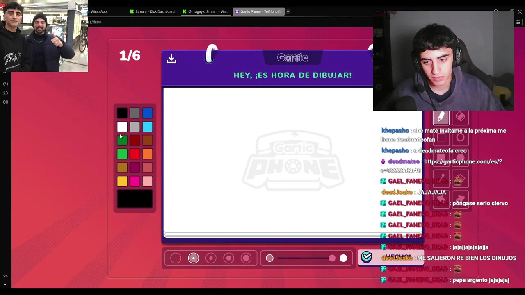Switch to the rageylo Stream tab
Screen dimensions: 525x295
pyautogui.click(x=206, y=11)
